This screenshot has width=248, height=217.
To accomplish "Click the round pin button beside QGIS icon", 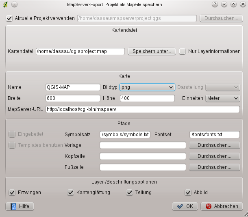I will click(14, 4).
